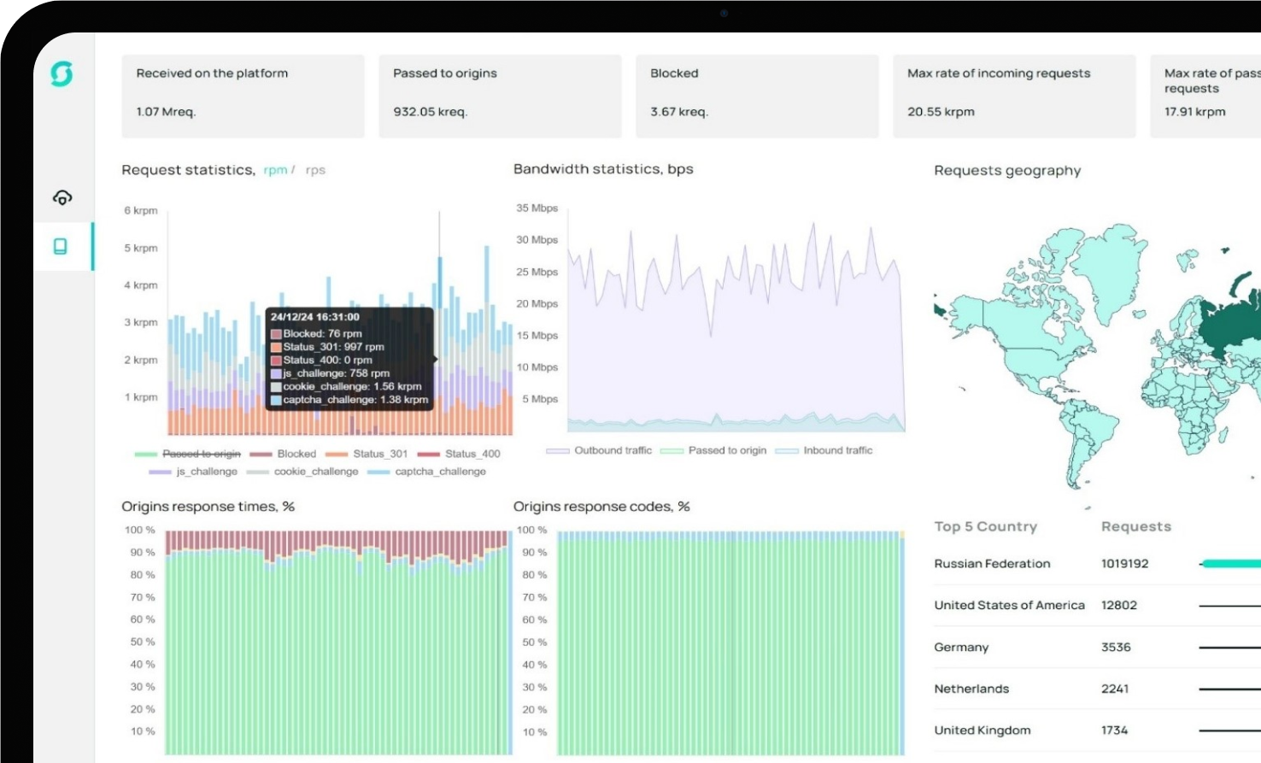Select the active book/report sidebar icon
This screenshot has width=1261, height=763.
[x=61, y=247]
